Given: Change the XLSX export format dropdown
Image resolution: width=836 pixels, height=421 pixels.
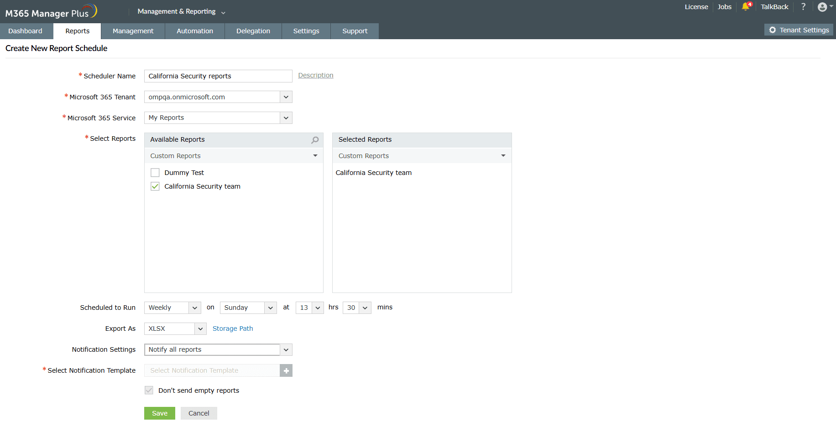Looking at the screenshot, I should tap(175, 329).
